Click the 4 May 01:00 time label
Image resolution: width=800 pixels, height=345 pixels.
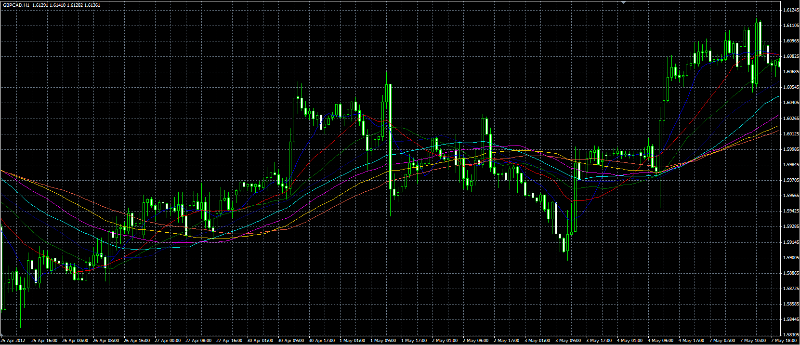[x=630, y=341]
